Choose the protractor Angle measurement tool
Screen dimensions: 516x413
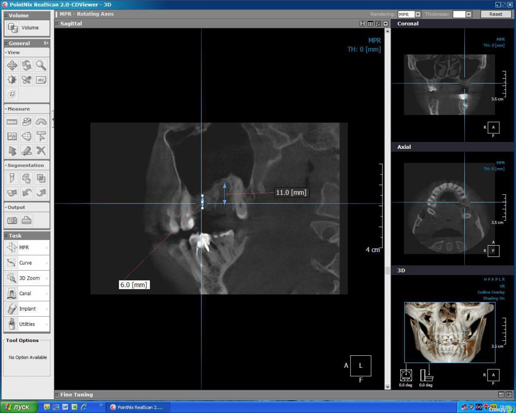tap(41, 122)
